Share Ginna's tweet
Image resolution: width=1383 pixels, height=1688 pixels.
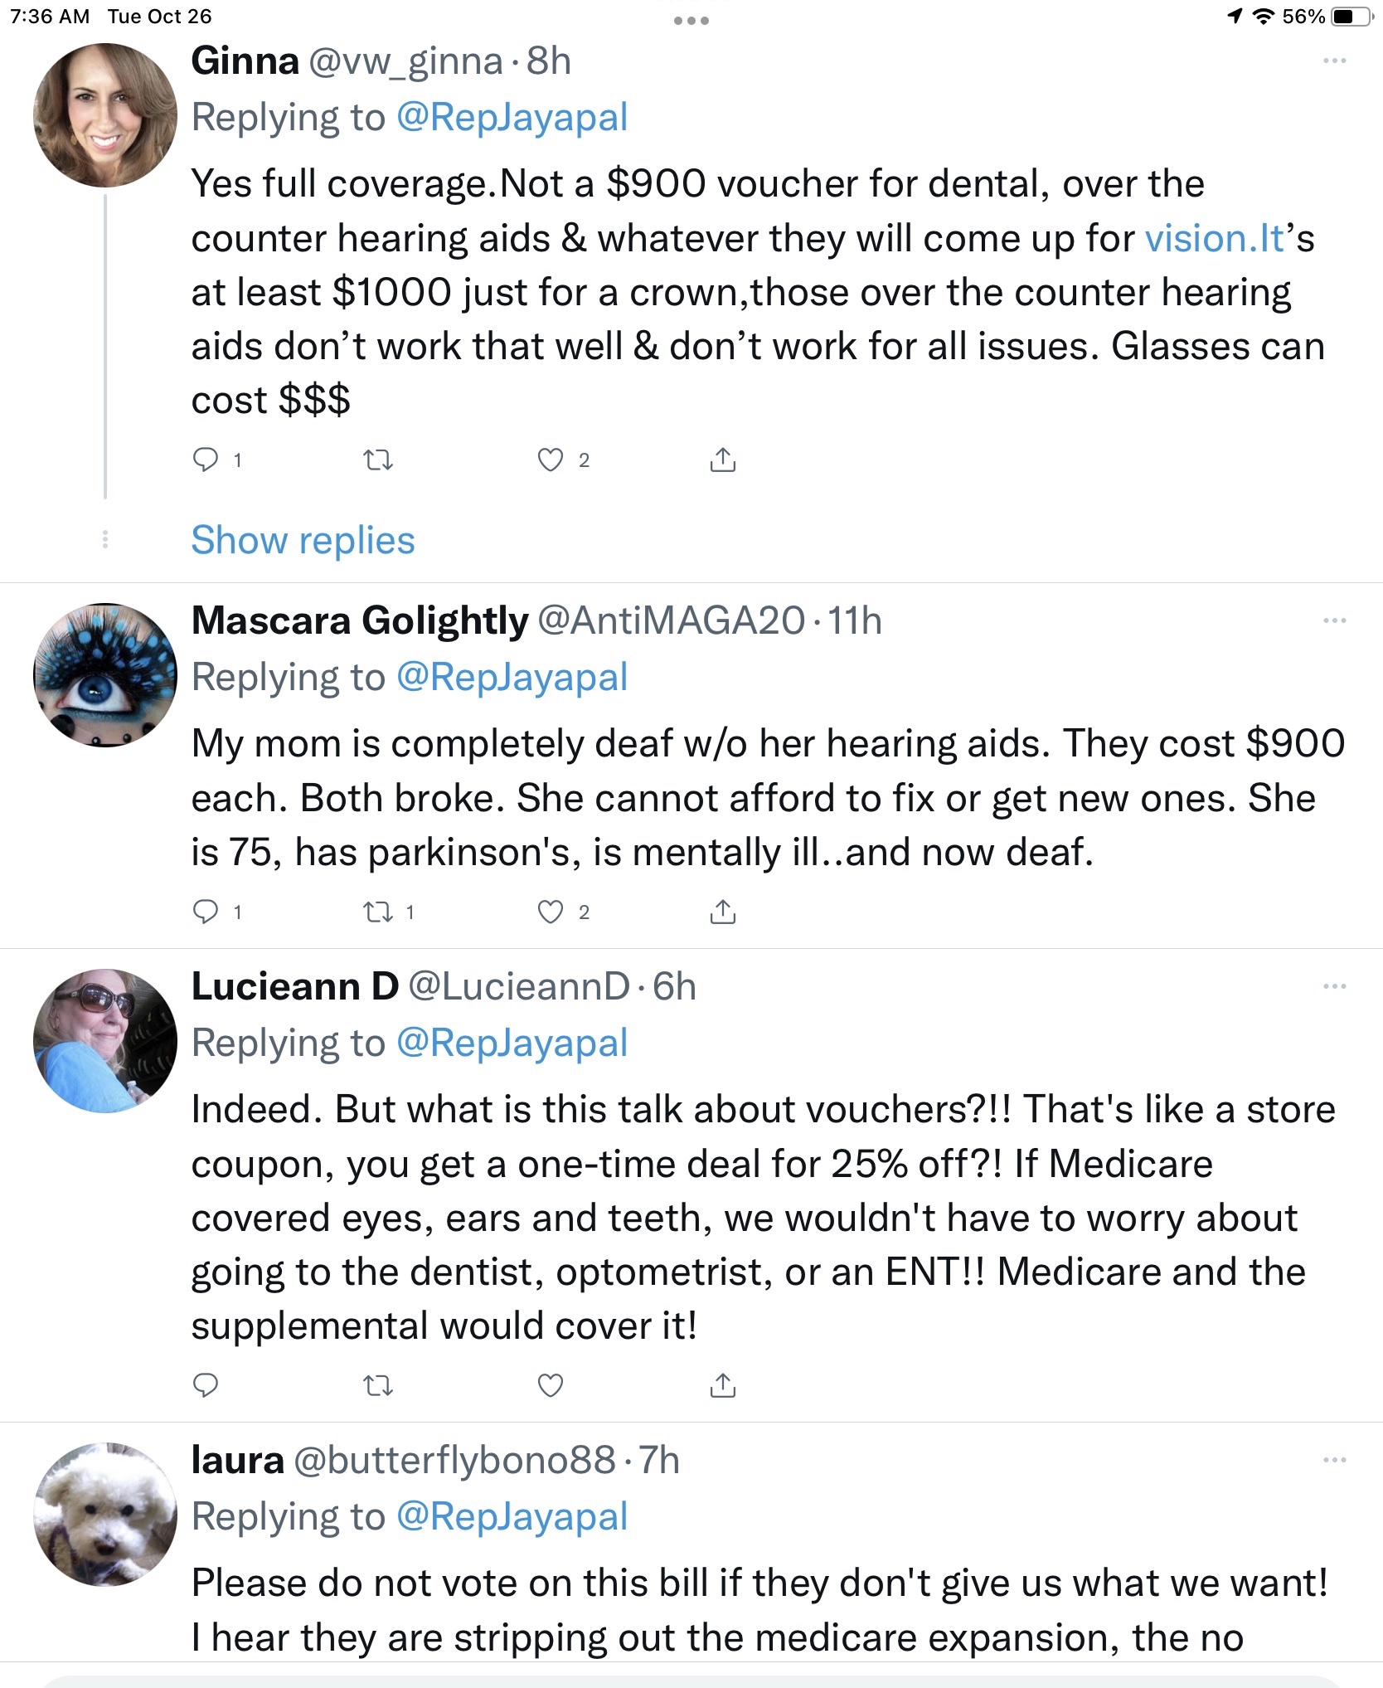[723, 460]
